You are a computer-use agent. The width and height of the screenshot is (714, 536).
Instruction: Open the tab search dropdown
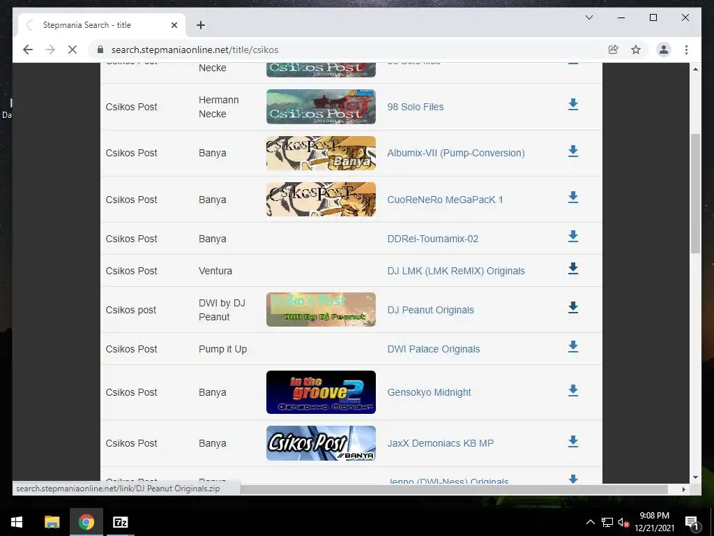point(588,17)
